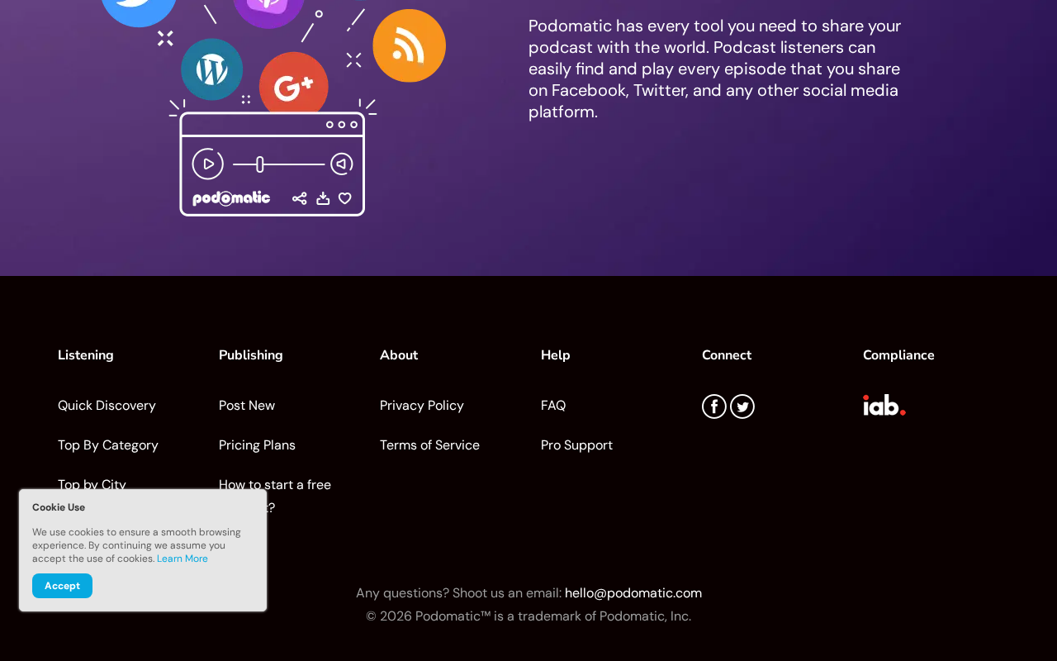Open How to start a free podcast link
This screenshot has width=1057, height=661.
[275, 485]
